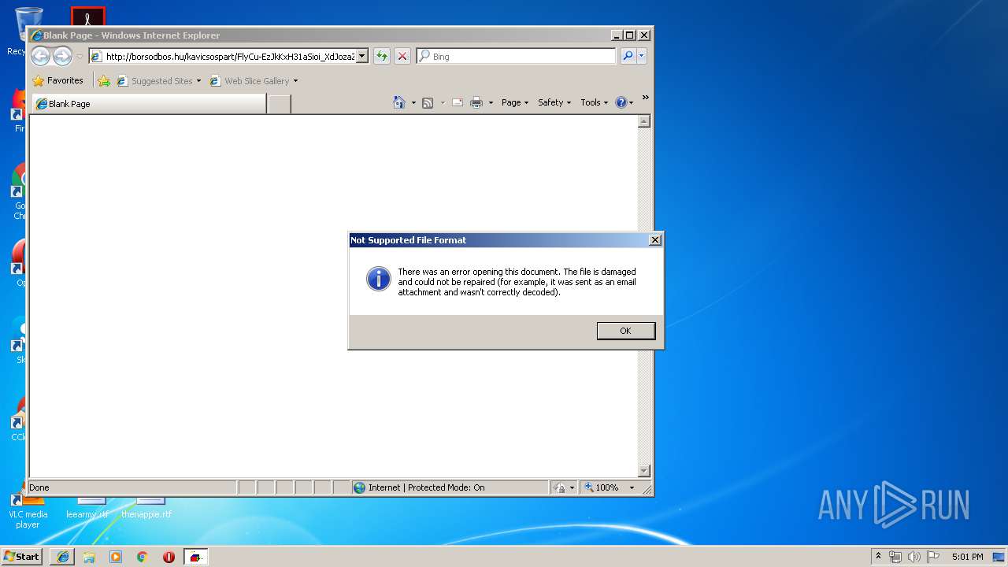Click Internet Protected Mode status zone
Viewport: 1008px width, 567px height.
(450, 487)
